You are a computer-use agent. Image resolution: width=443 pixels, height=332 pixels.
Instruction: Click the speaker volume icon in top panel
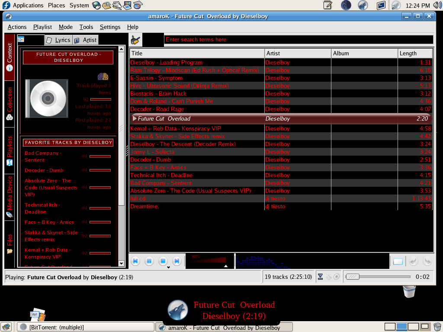tap(438, 5)
